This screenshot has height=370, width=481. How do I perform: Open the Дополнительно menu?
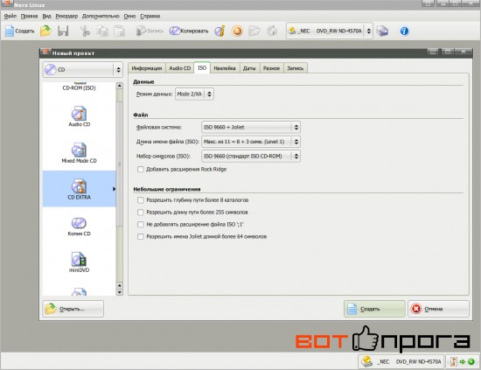101,16
